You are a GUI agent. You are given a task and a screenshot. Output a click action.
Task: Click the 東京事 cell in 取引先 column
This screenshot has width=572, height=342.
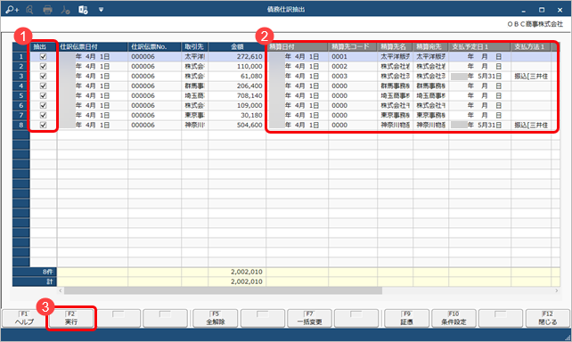pyautogui.click(x=194, y=115)
